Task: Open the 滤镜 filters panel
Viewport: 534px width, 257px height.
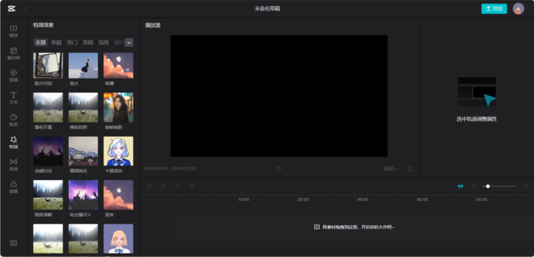Action: coord(14,187)
